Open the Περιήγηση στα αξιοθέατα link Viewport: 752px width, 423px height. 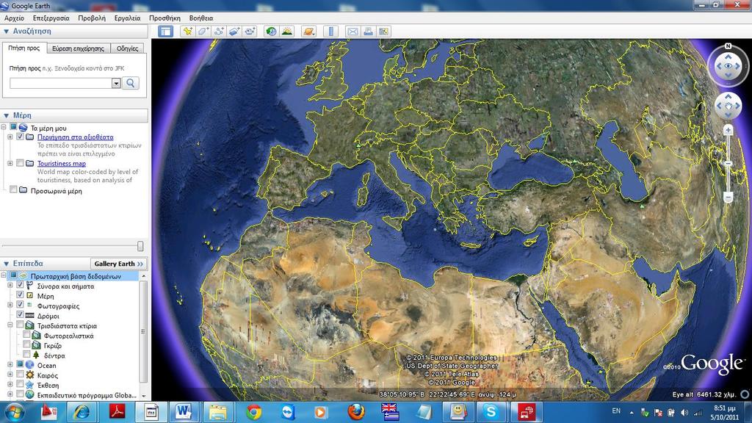point(76,137)
